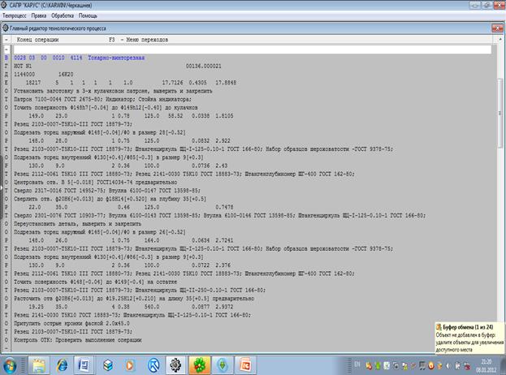The height and width of the screenshot is (375, 506).
Task: Select row Подрезать торец наружный в размер 28[-0.52]
Action: (100, 132)
